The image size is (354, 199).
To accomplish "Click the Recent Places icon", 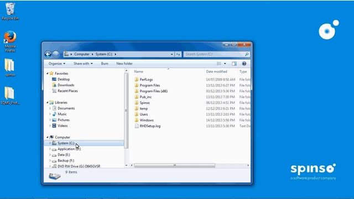I will click(54, 91).
